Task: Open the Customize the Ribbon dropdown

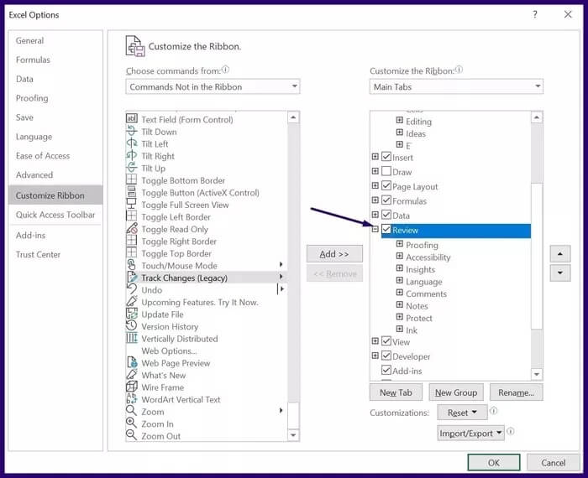Action: pos(456,86)
